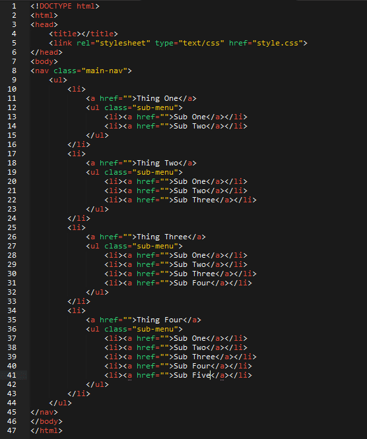The width and height of the screenshot is (367, 439).
Task: Click "Sub Five" text on line 41
Action: pyautogui.click(x=192, y=375)
